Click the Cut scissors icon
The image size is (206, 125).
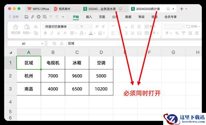tap(36, 27)
